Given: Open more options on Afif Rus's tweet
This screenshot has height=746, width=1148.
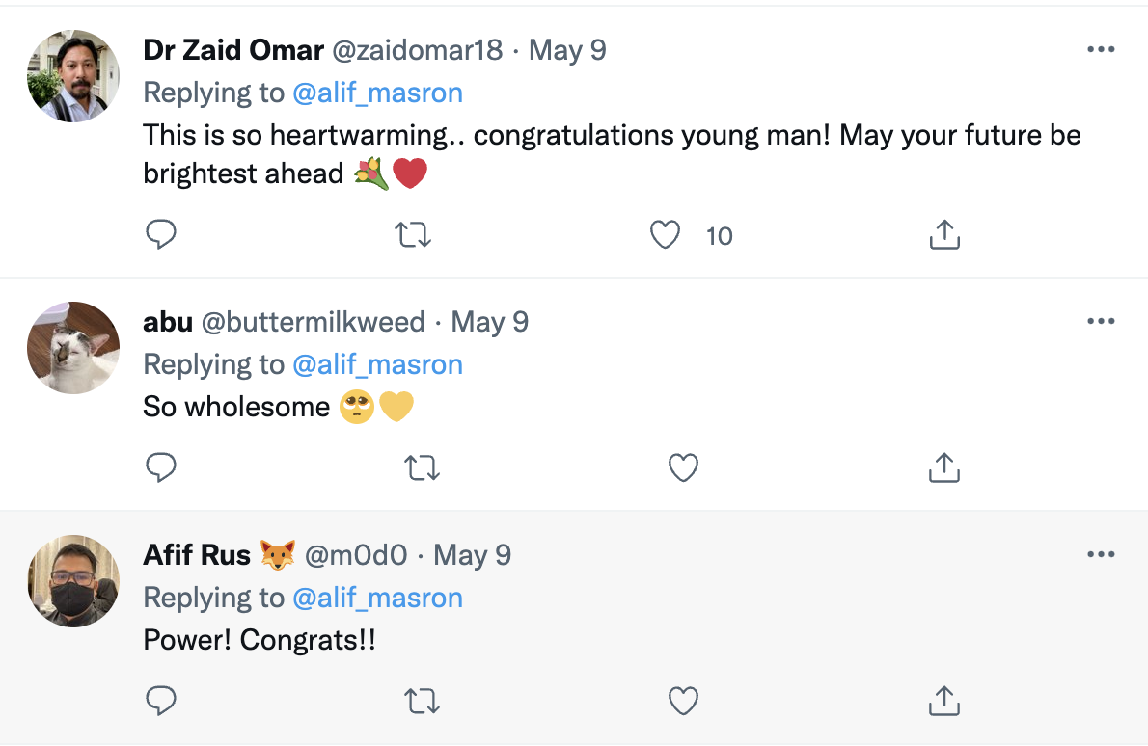Looking at the screenshot, I should pyautogui.click(x=1101, y=555).
